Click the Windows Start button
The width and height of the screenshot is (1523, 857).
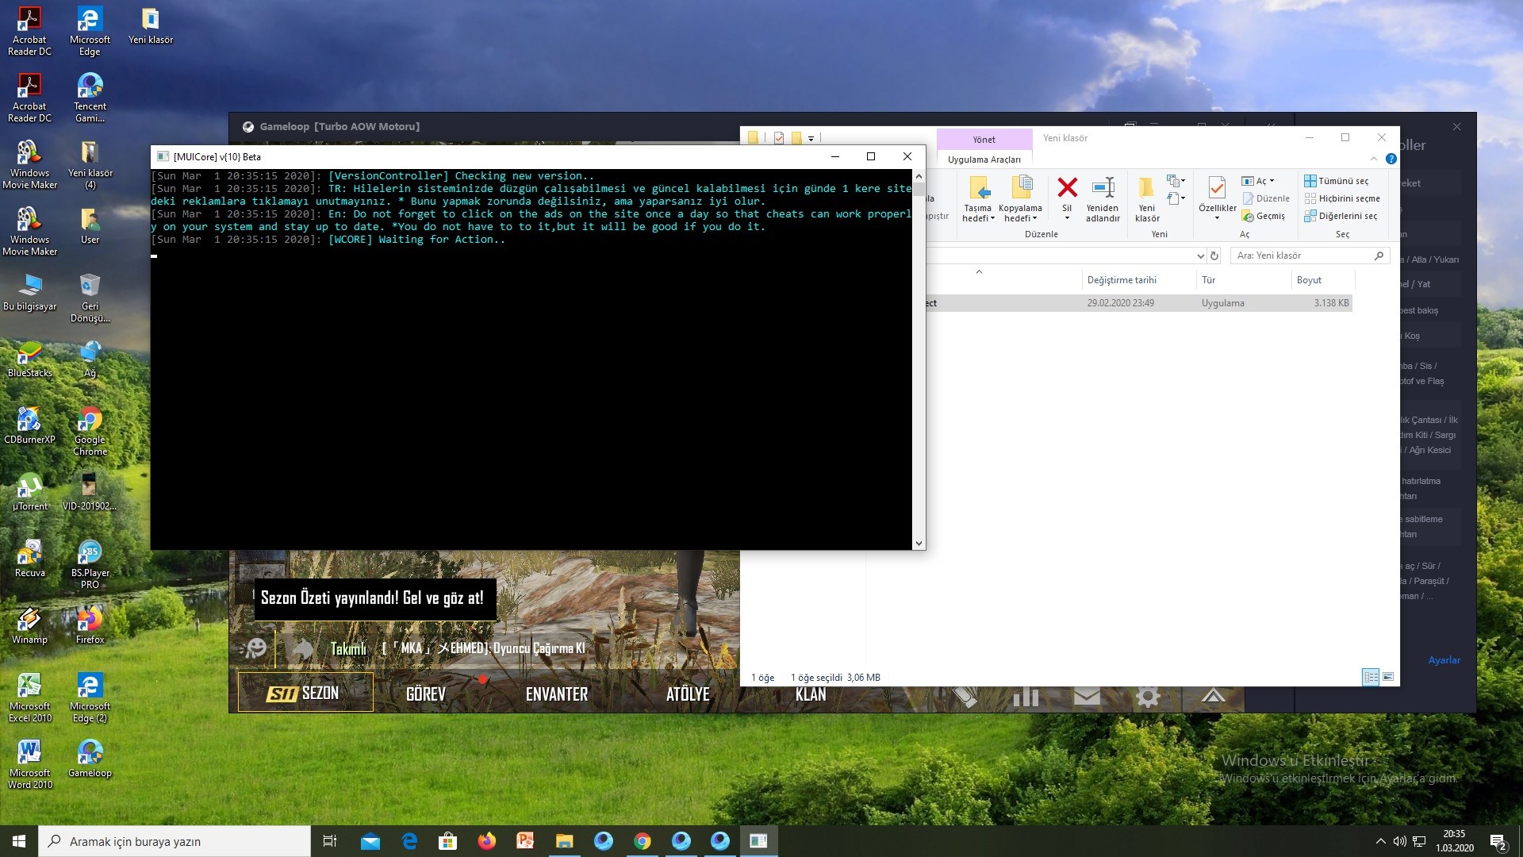point(19,841)
